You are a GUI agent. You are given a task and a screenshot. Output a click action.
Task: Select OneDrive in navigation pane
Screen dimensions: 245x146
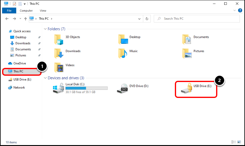click(17, 63)
